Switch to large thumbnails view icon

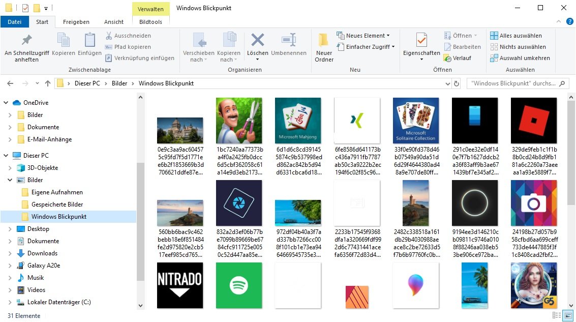567,316
